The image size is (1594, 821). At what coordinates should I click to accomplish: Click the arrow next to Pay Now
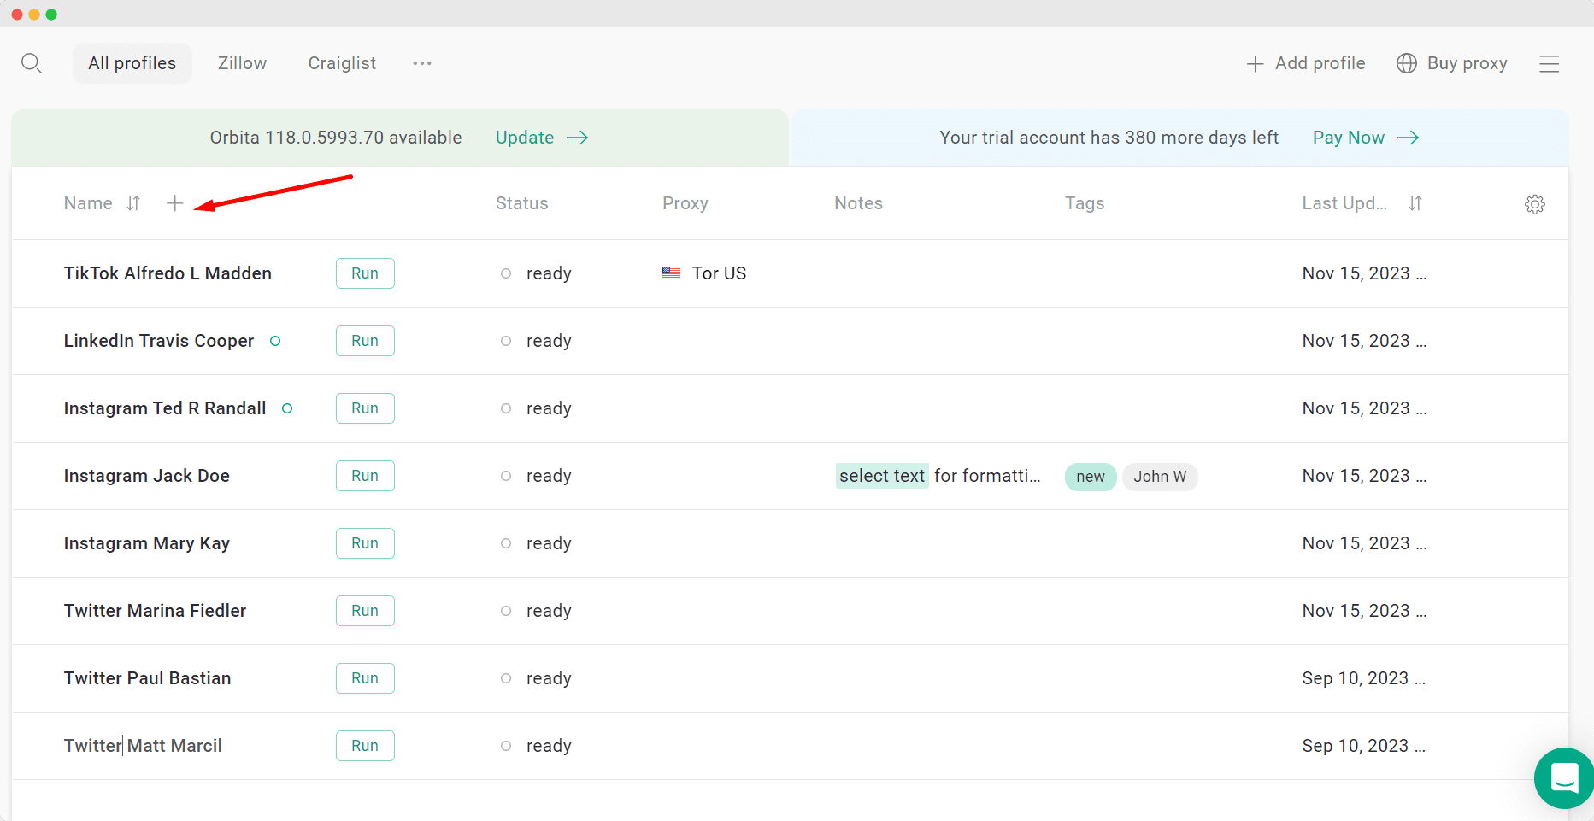coord(1409,138)
